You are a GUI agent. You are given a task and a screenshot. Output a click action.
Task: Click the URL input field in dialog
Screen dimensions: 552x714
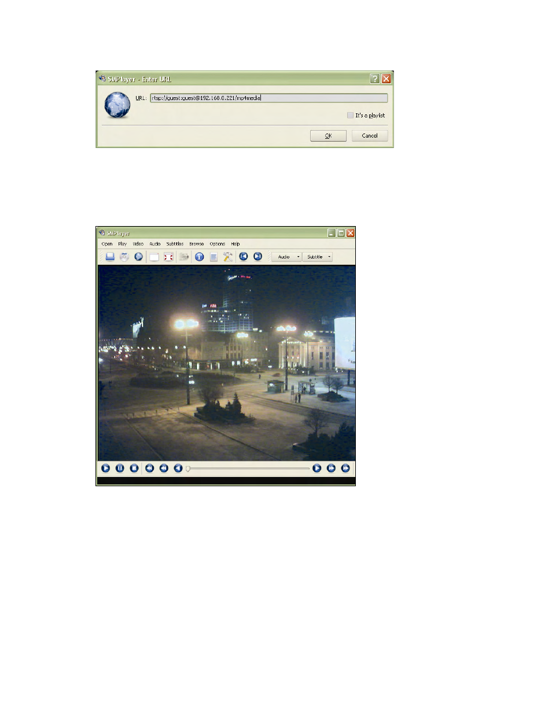pos(269,98)
